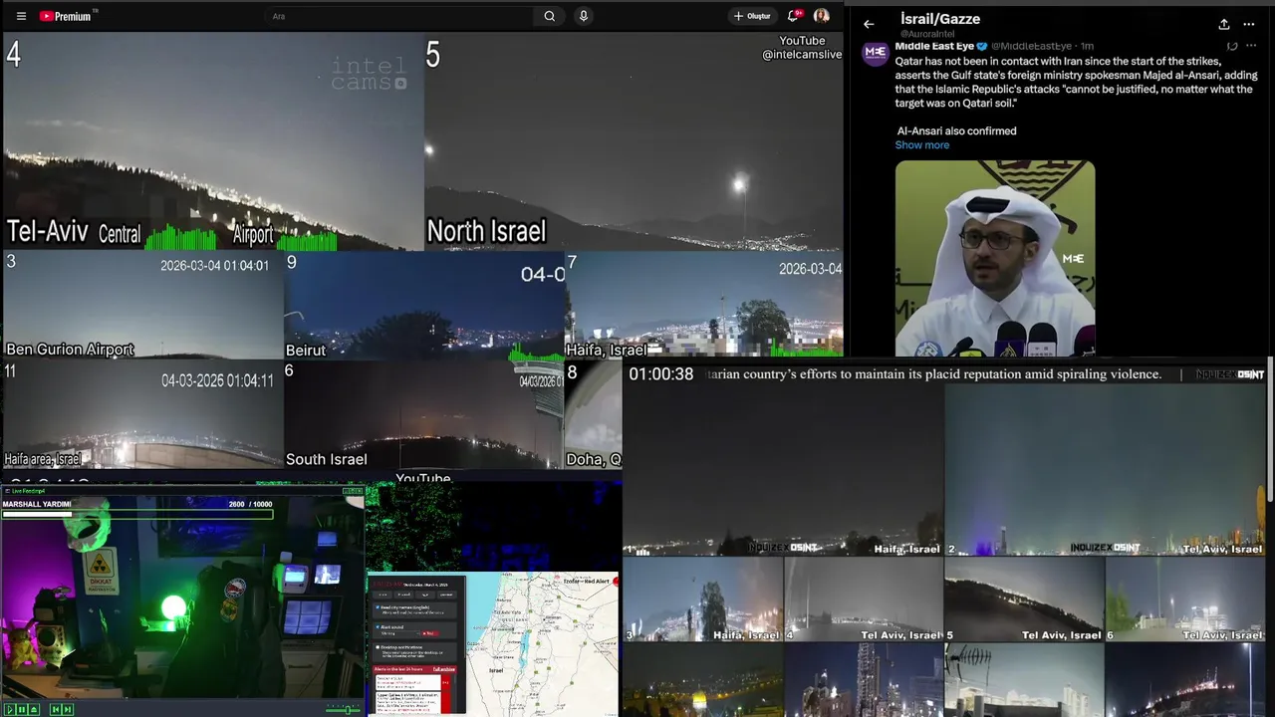The width and height of the screenshot is (1275, 717).
Task: Skip to next in Live Feed player
Action: click(68, 710)
